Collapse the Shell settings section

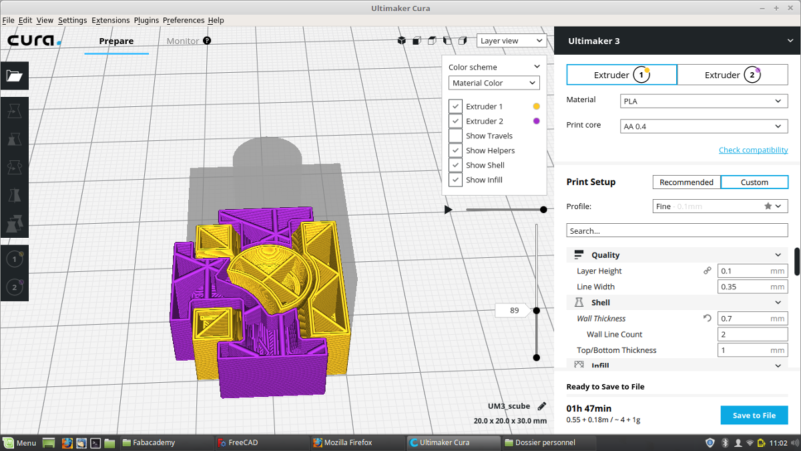pos(677,303)
